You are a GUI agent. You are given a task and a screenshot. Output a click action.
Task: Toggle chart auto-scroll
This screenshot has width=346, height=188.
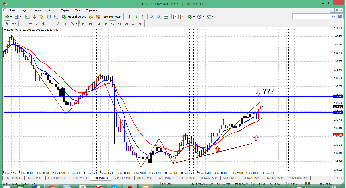174,17
